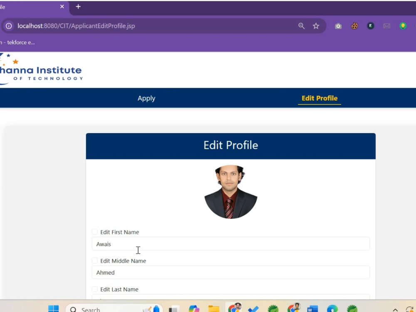The image size is (416, 312).
Task: Open Microsoft Edge from the taskbar
Action: (x=332, y=309)
